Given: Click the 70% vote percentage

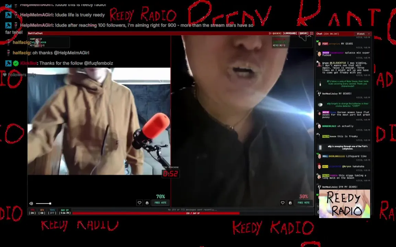Looking at the screenshot, I should point(160,197).
